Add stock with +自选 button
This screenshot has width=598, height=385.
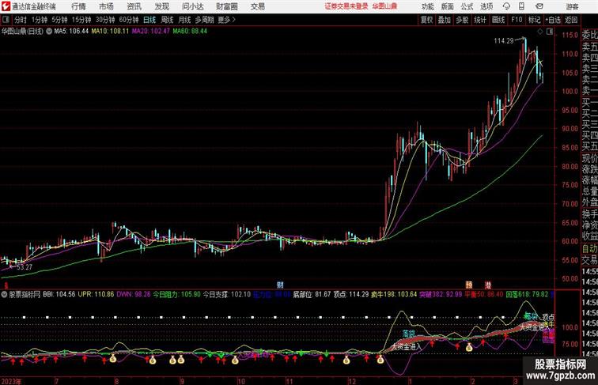tap(553, 20)
